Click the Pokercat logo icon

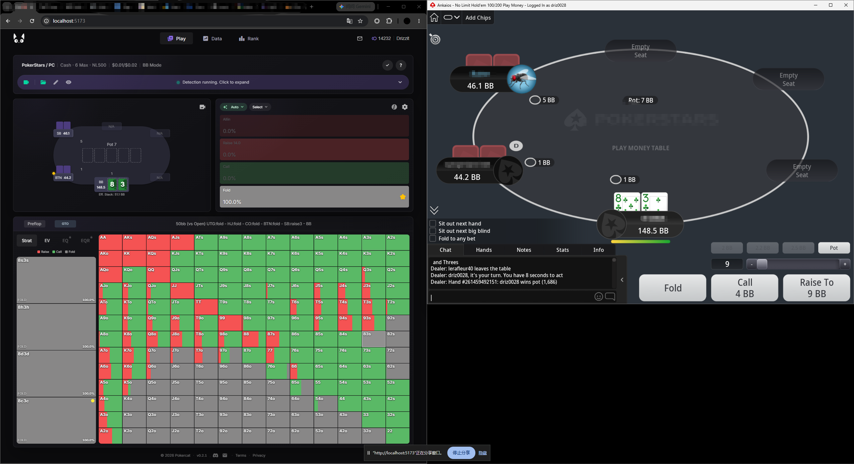pyautogui.click(x=19, y=38)
